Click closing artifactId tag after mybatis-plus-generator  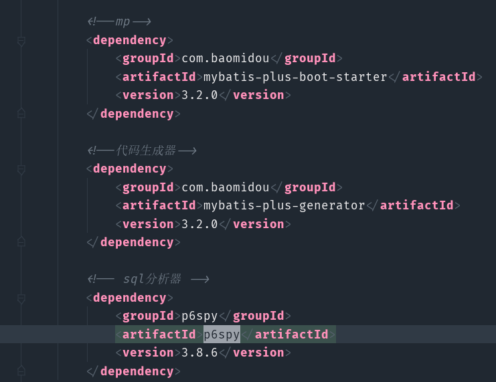414,205
